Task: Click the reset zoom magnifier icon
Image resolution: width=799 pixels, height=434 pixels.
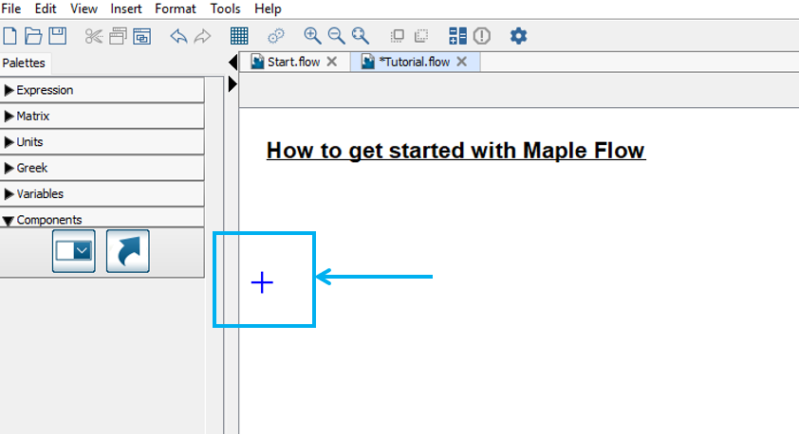Action: (x=361, y=36)
